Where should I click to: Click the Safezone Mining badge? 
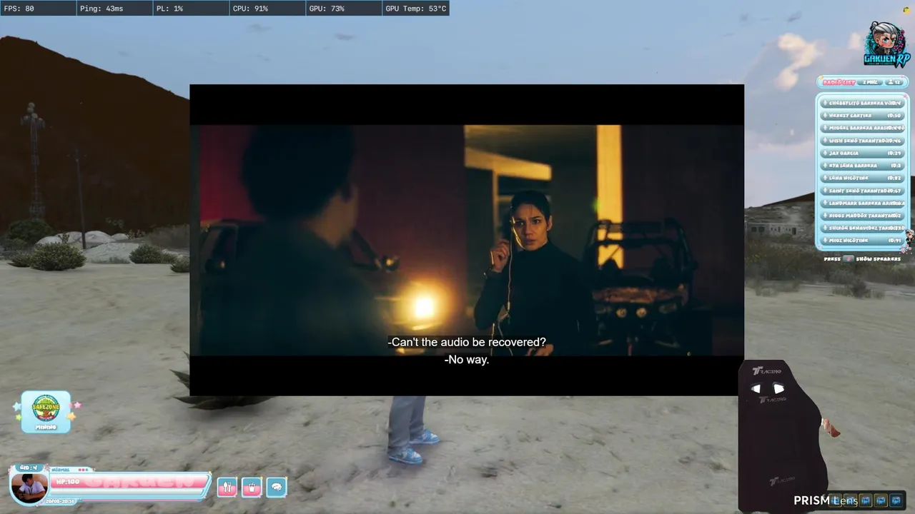(46, 412)
